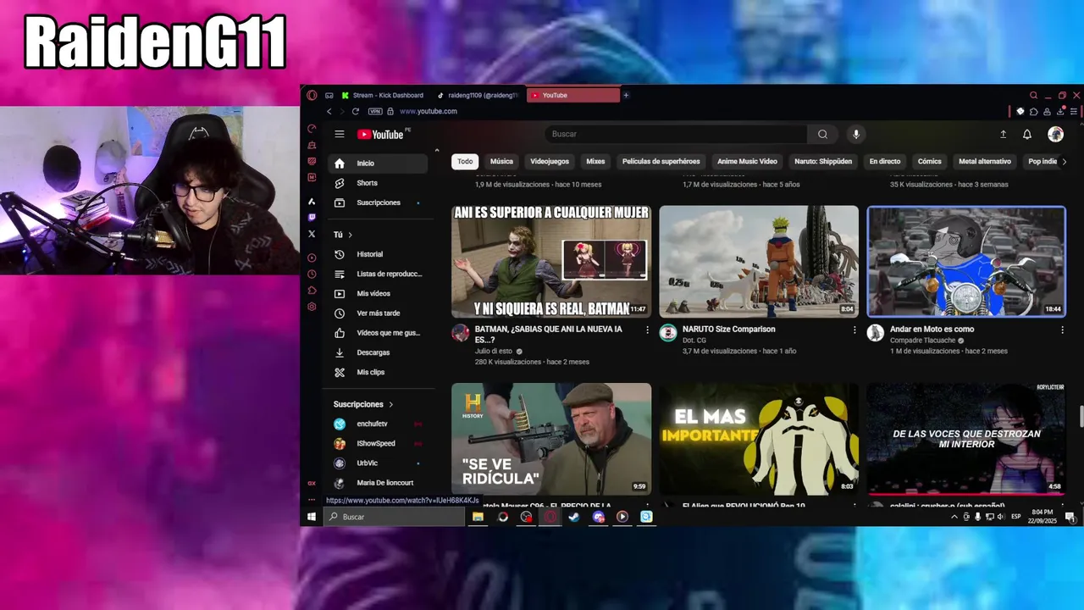
Task: Open the Create upload icon in the YouTube header
Action: click(x=1004, y=134)
